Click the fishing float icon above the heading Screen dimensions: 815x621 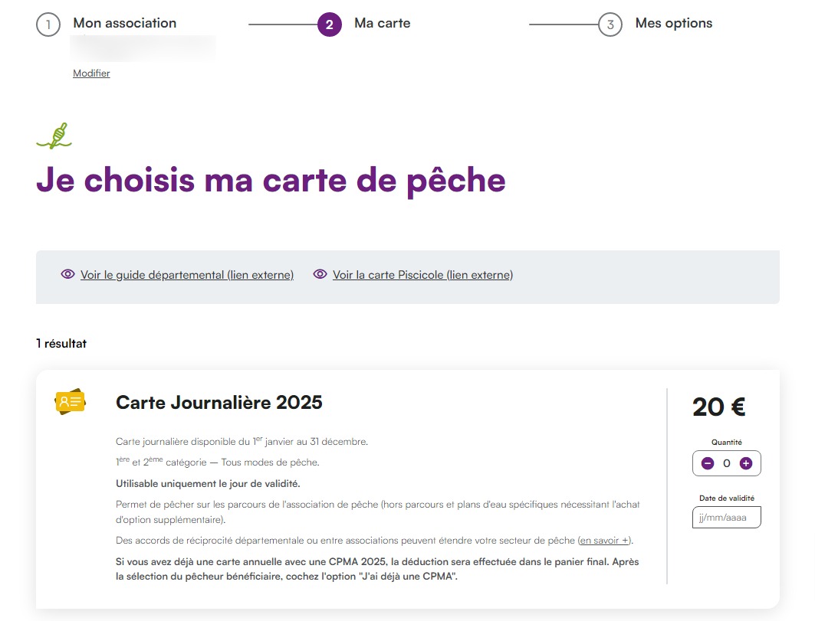click(x=54, y=136)
